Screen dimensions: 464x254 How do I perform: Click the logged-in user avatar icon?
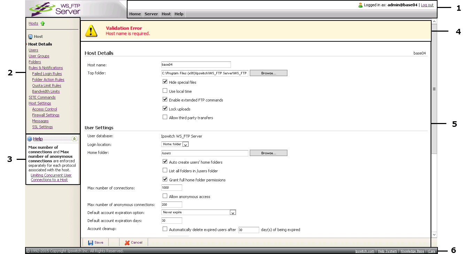(360, 5)
